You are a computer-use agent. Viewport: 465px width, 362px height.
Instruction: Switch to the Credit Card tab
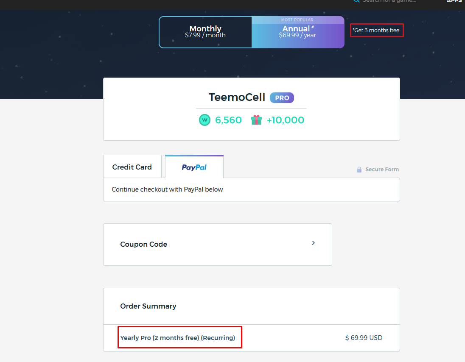pyautogui.click(x=132, y=167)
